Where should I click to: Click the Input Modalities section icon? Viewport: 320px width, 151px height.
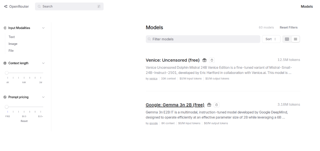tap(5, 28)
